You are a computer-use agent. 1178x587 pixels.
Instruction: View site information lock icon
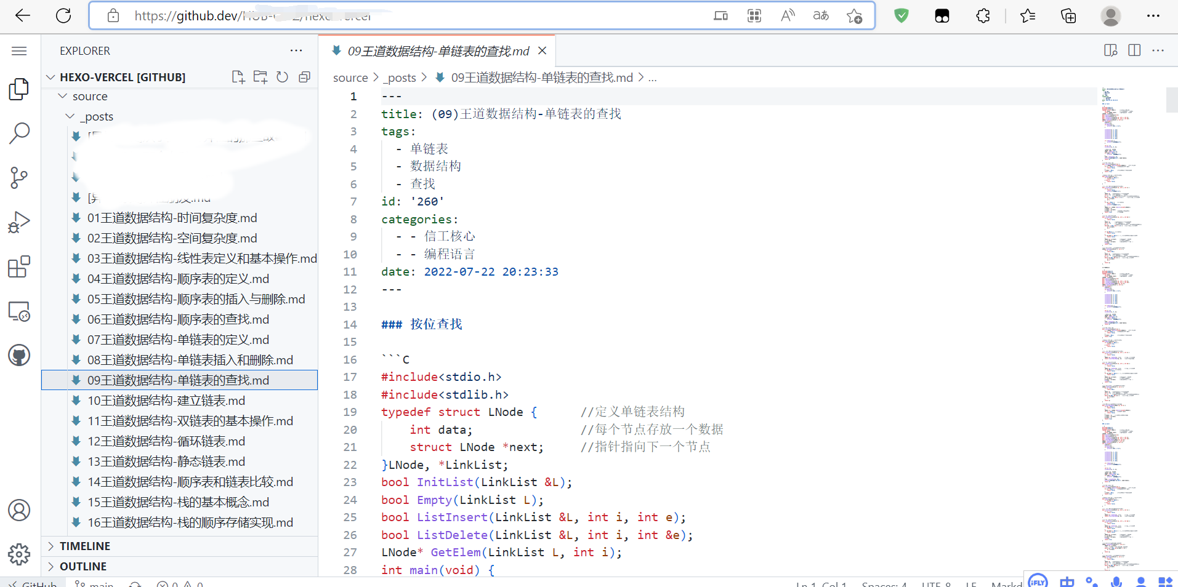[x=113, y=16]
